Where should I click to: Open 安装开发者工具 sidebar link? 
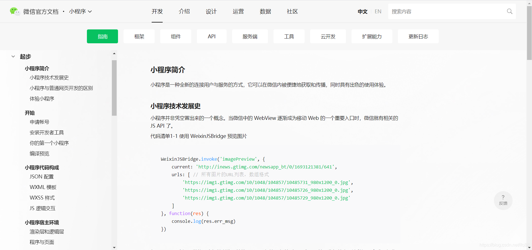[47, 132]
